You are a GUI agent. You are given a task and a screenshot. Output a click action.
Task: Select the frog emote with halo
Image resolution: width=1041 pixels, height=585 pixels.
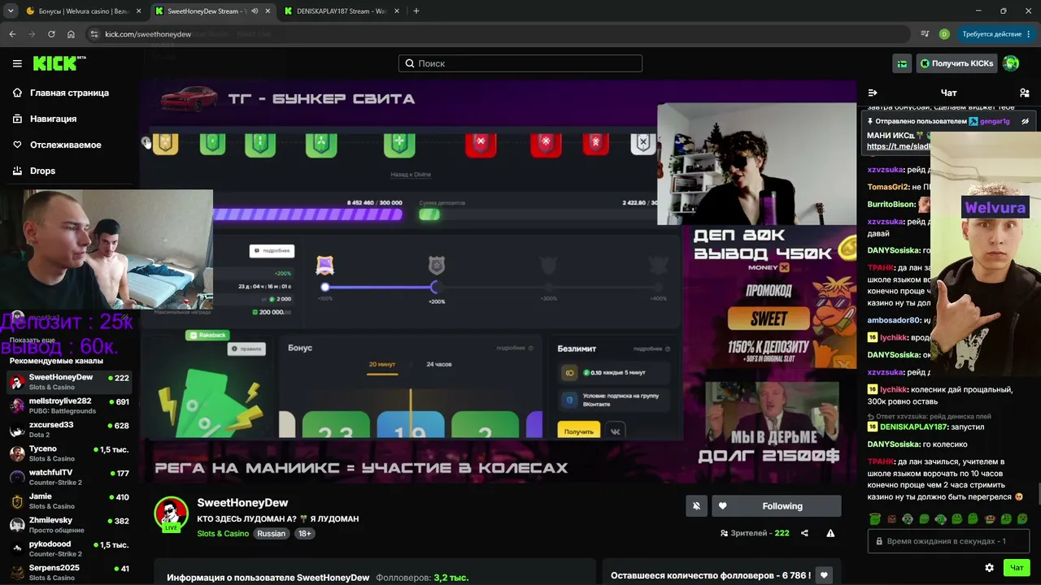(x=874, y=518)
